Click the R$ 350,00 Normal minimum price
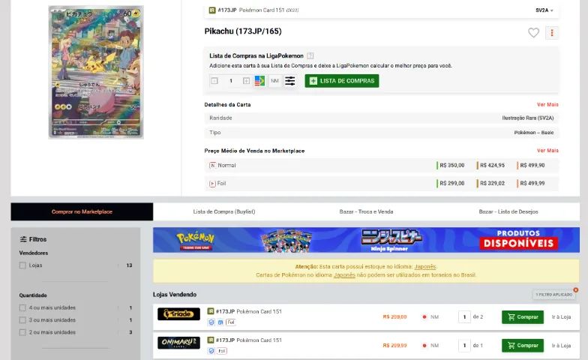Viewport: 588px width, 360px height. (451, 165)
